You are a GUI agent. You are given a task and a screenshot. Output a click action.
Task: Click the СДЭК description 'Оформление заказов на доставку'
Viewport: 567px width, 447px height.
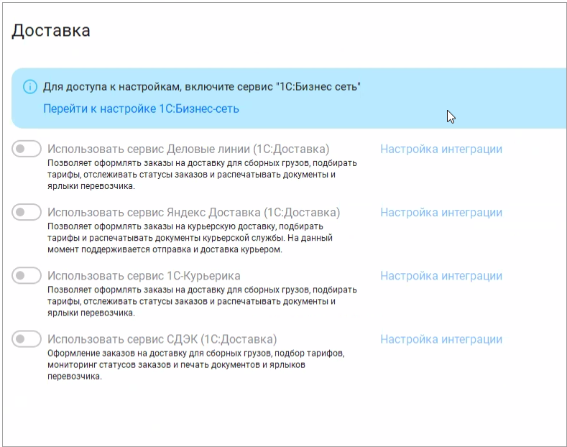[196, 364]
